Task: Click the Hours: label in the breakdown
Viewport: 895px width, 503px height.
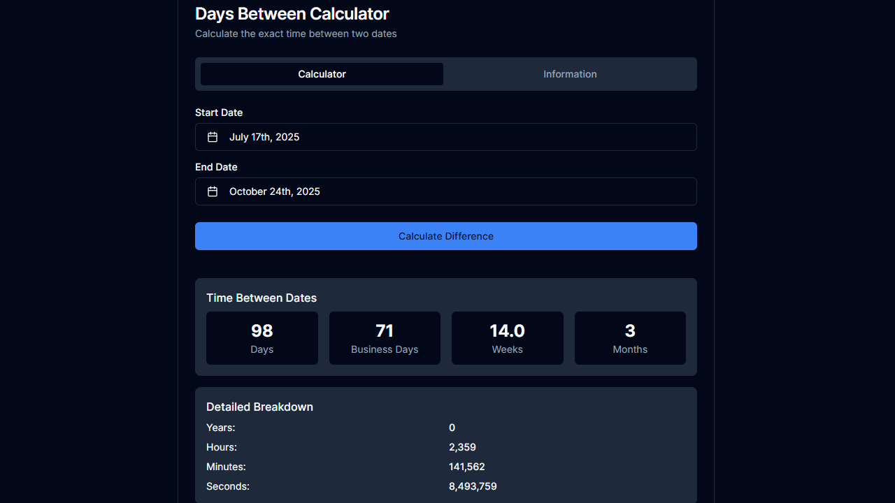Action: (222, 447)
